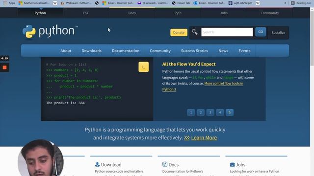Open the Neuer Tab bookmark

[x=181, y=3]
